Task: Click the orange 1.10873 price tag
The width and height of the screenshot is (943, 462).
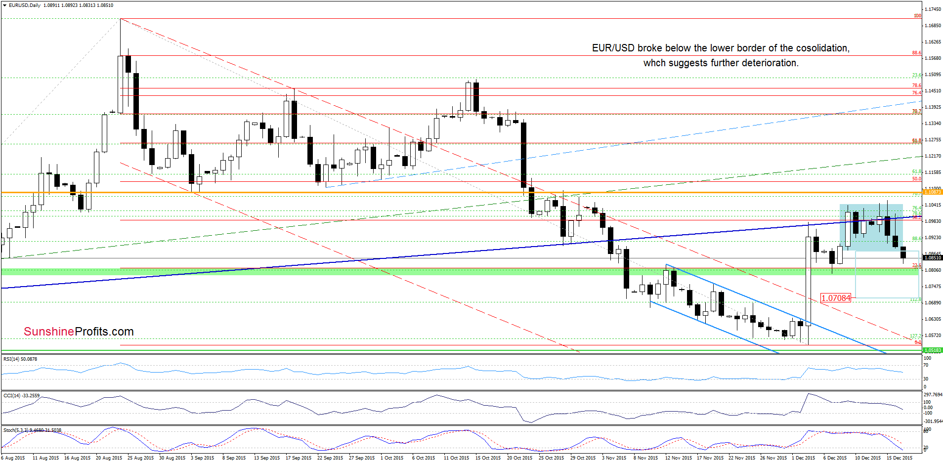Action: (x=933, y=192)
